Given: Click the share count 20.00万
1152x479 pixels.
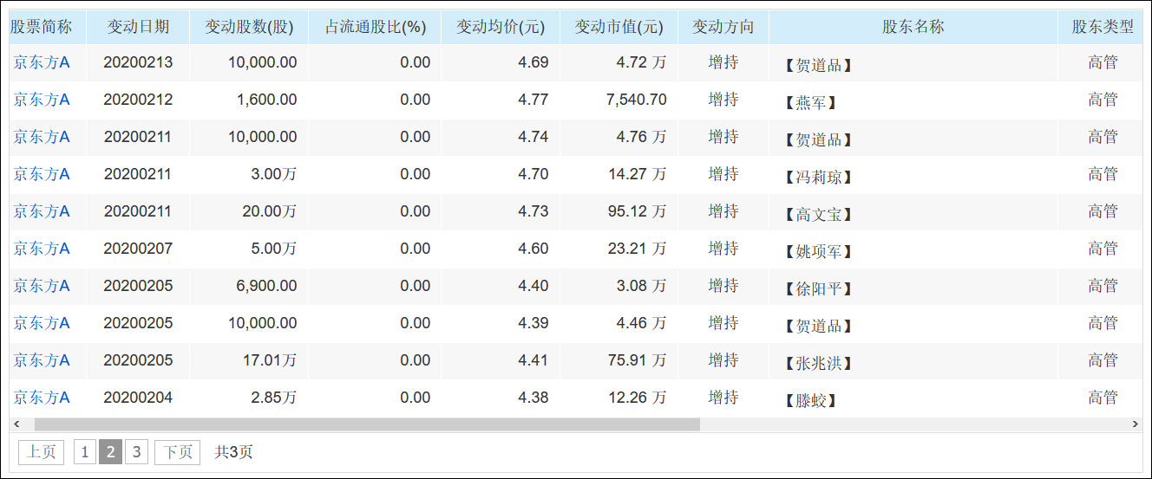Looking at the screenshot, I should point(269,211).
